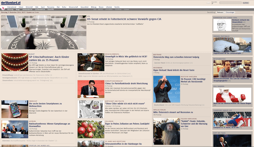The width and height of the screenshot is (254, 147).
Task: Open the Web section
Action: (37, 7)
